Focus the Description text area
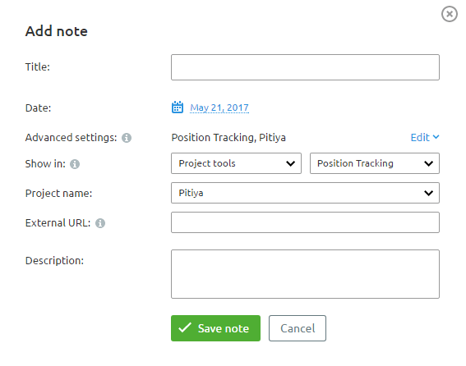466x366 pixels. click(305, 274)
